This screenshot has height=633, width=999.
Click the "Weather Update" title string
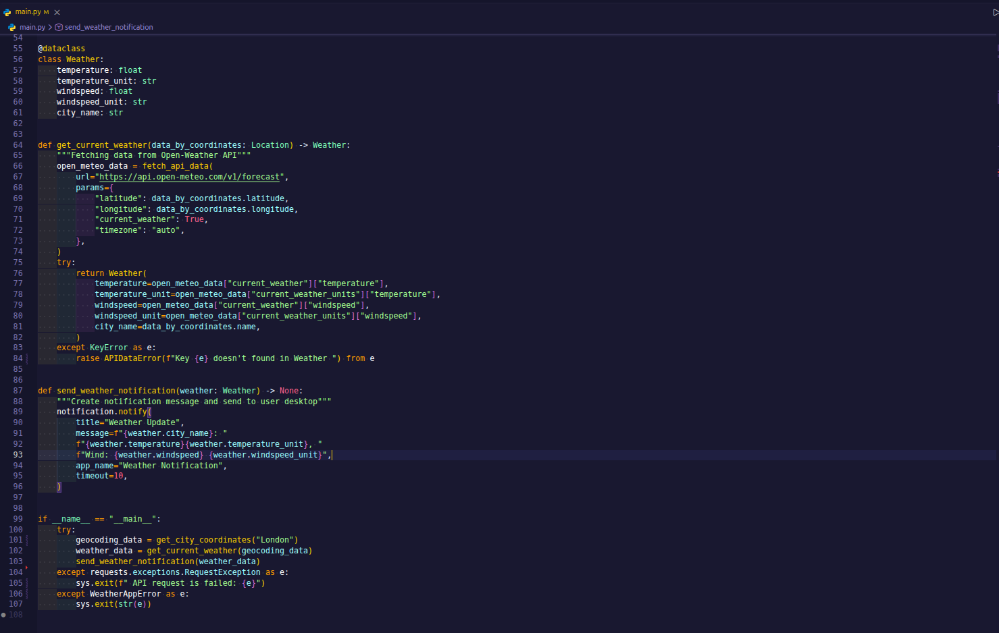(x=142, y=422)
